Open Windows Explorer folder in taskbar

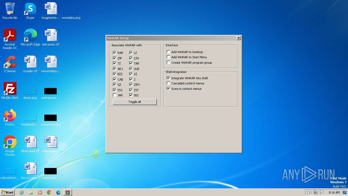coord(31,192)
